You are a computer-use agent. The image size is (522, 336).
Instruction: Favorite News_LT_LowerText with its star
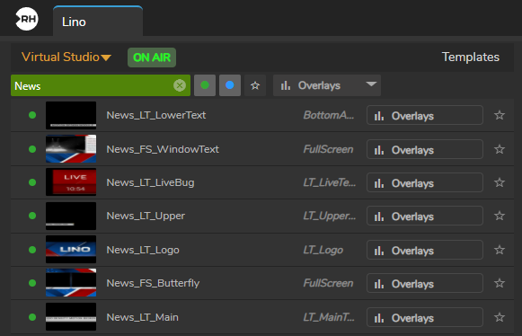click(x=500, y=115)
